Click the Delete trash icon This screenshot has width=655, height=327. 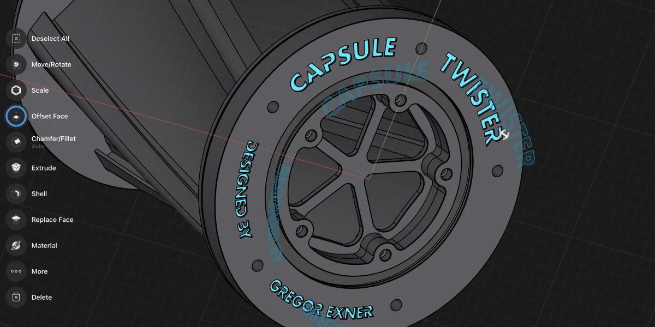[x=16, y=297]
